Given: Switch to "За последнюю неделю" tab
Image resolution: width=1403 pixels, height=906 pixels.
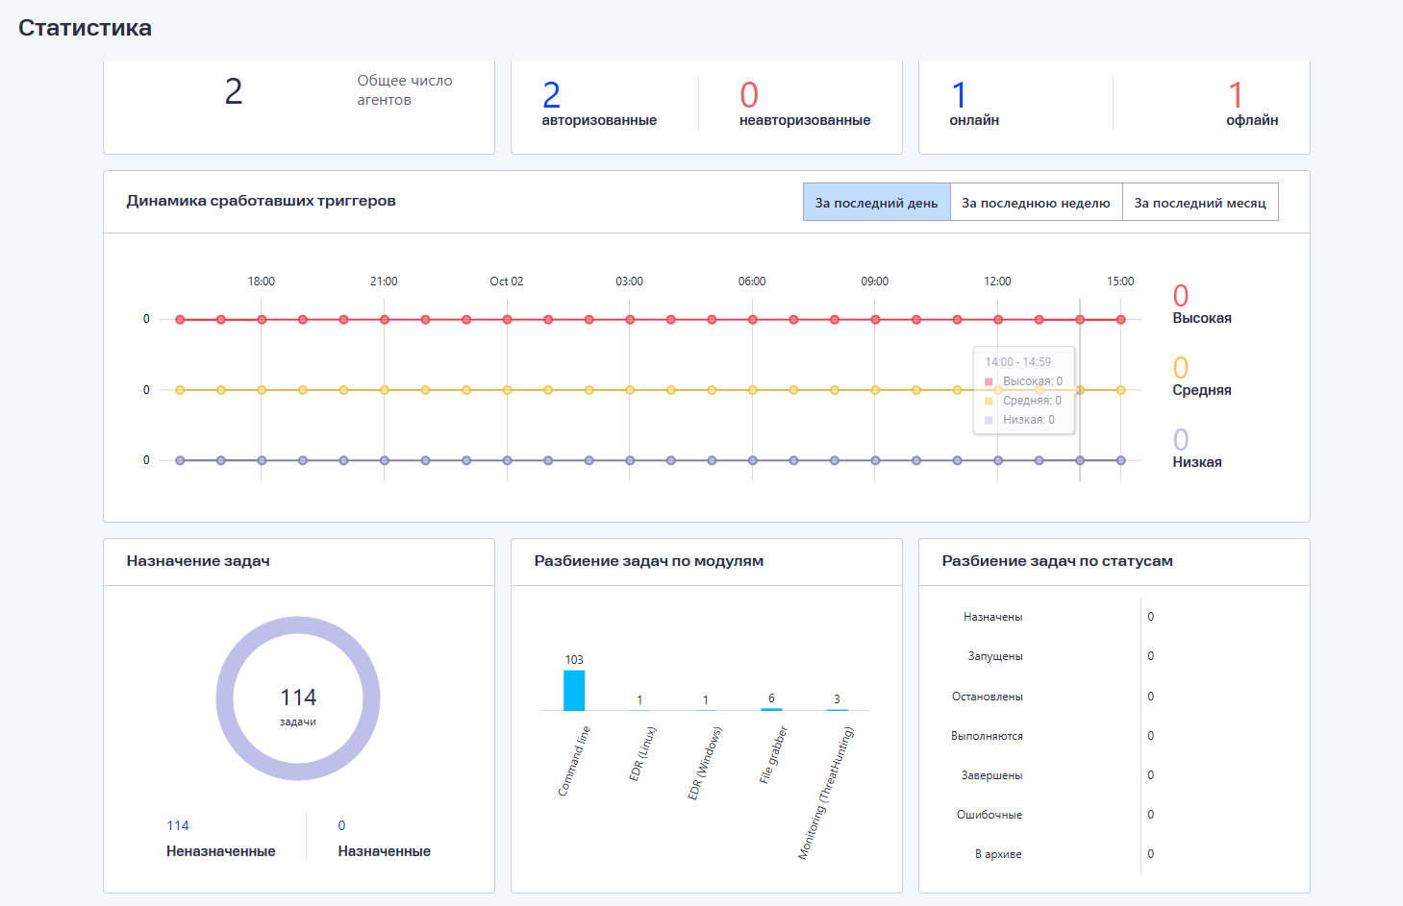Looking at the screenshot, I should [x=1036, y=203].
